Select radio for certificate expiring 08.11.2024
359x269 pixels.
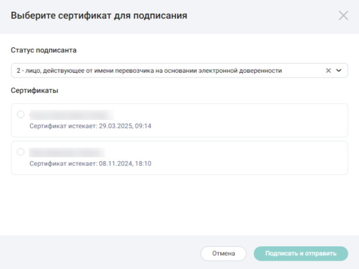pos(21,152)
